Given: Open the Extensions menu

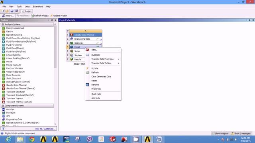Looking at the screenshot, I should pyautogui.click(x=38, y=7).
